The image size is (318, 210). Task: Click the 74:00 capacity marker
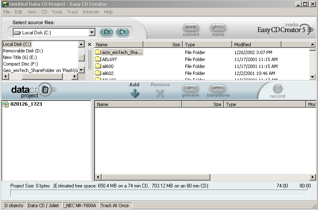[282, 186]
